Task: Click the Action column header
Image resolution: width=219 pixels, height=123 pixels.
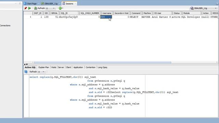Action: coord(205,13)
